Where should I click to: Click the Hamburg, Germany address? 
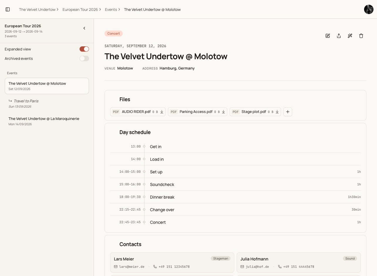click(x=177, y=68)
